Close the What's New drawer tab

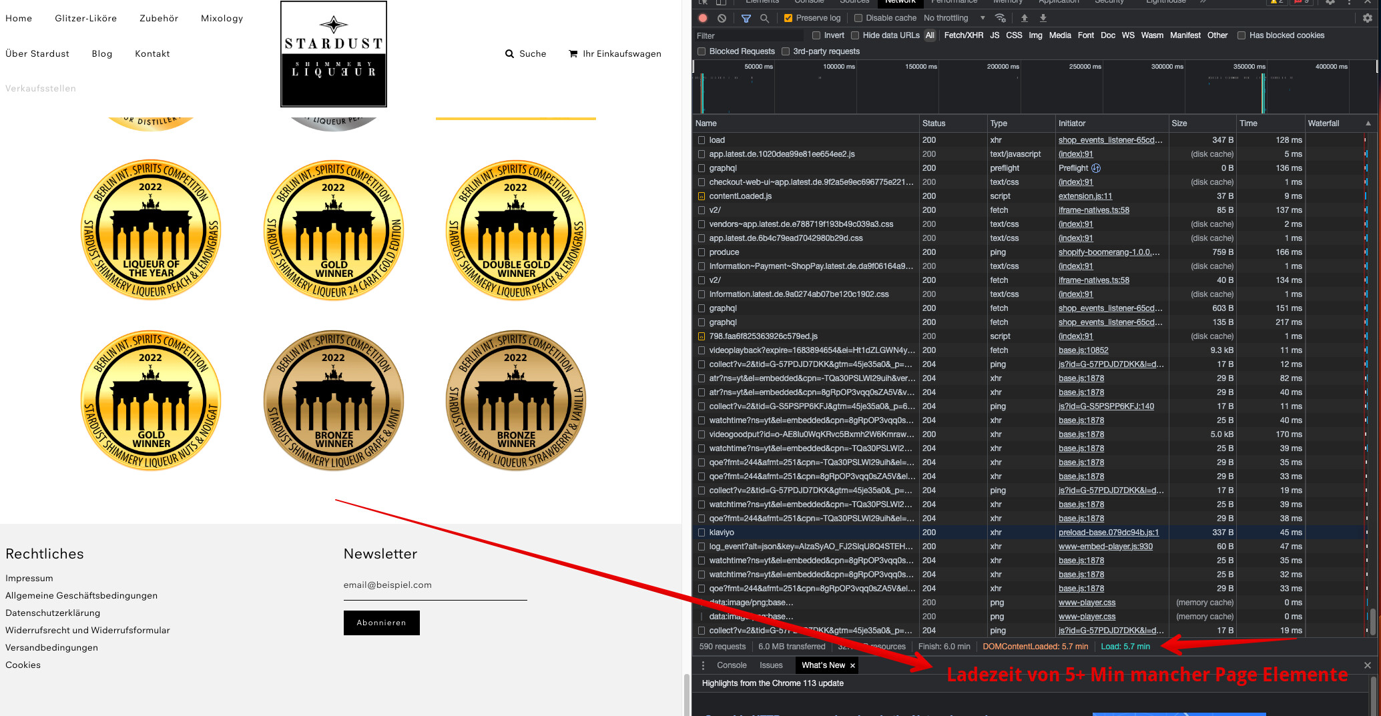pos(852,665)
